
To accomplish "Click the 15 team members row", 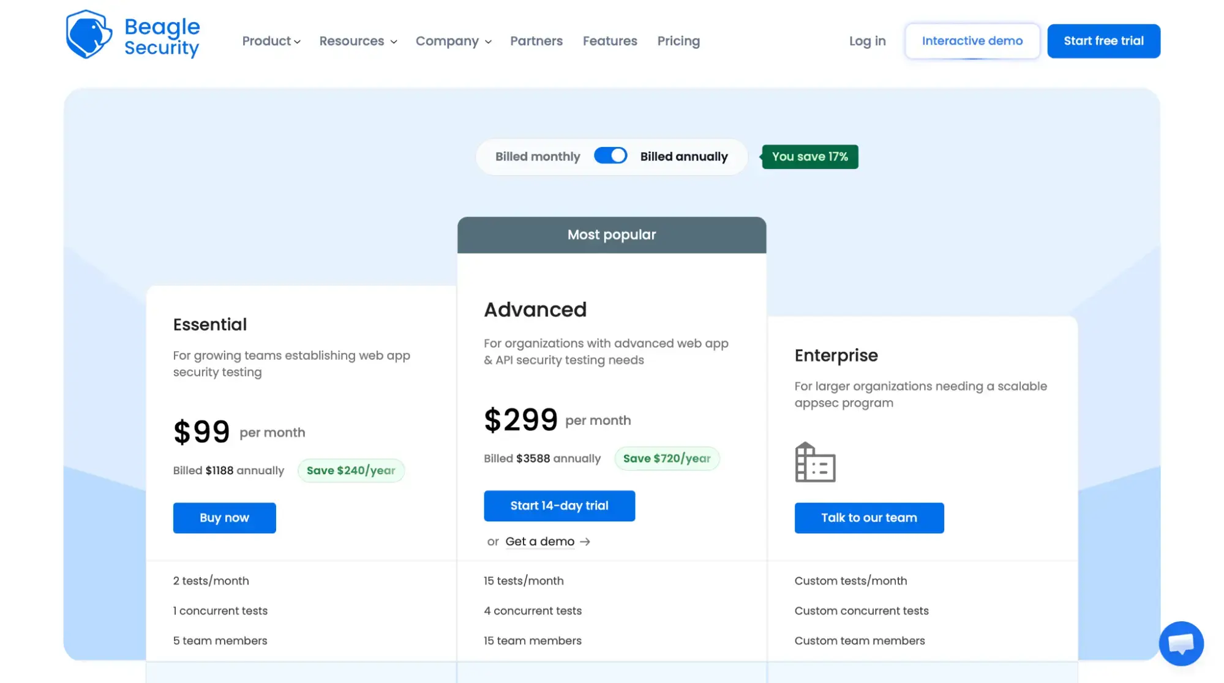I will pyautogui.click(x=533, y=641).
